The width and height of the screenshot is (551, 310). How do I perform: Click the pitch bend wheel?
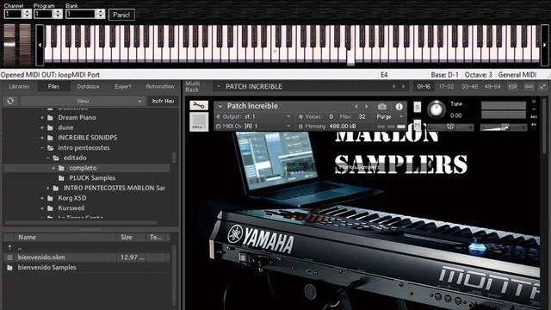pyautogui.click(x=9, y=45)
